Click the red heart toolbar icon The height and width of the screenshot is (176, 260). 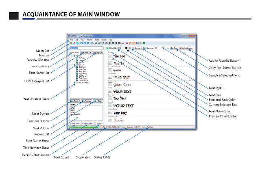point(127,43)
